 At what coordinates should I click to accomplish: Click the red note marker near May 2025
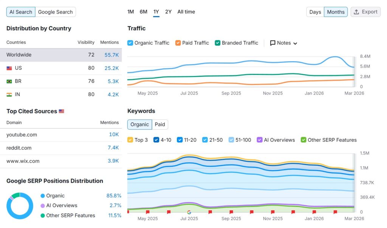tap(147, 211)
